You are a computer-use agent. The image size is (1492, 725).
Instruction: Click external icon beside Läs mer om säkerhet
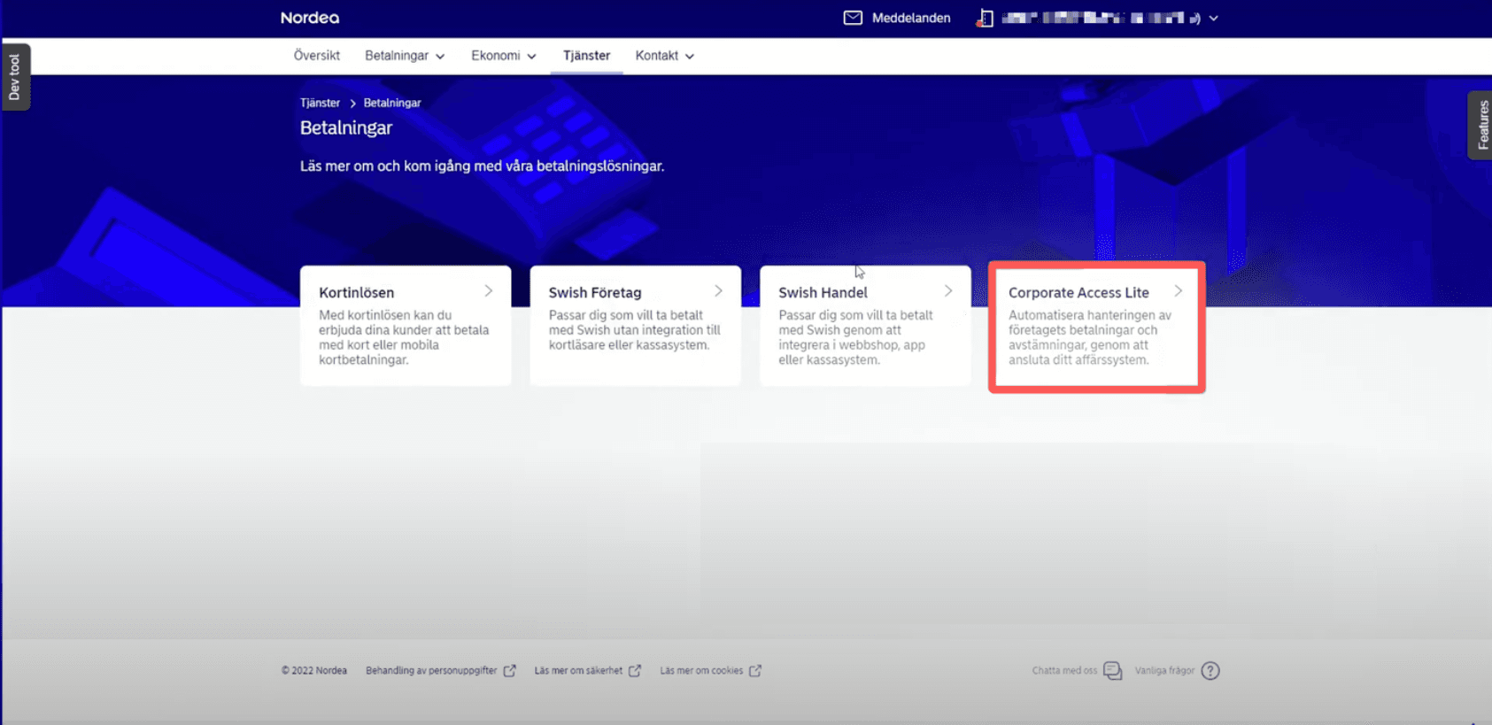[x=635, y=671]
